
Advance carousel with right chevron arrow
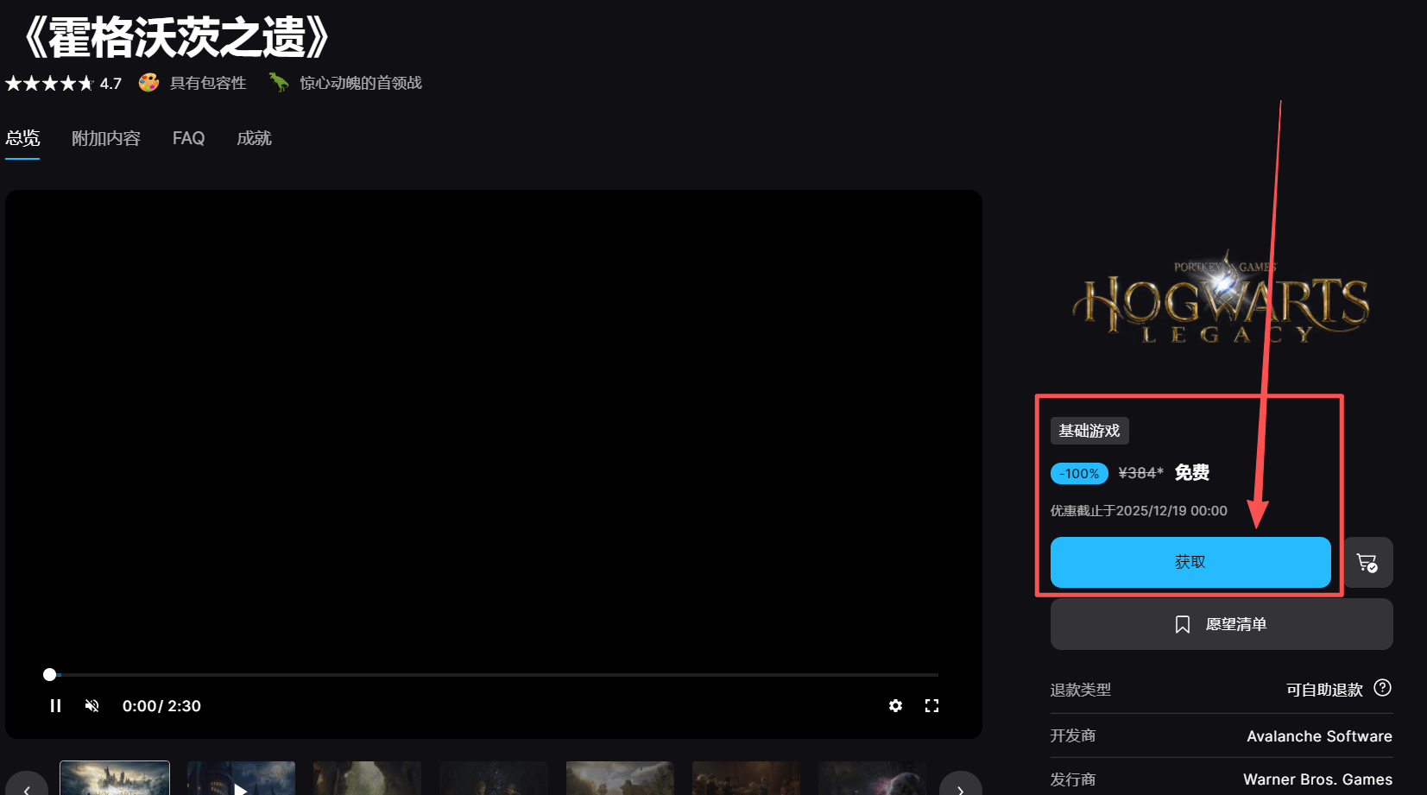(960, 788)
